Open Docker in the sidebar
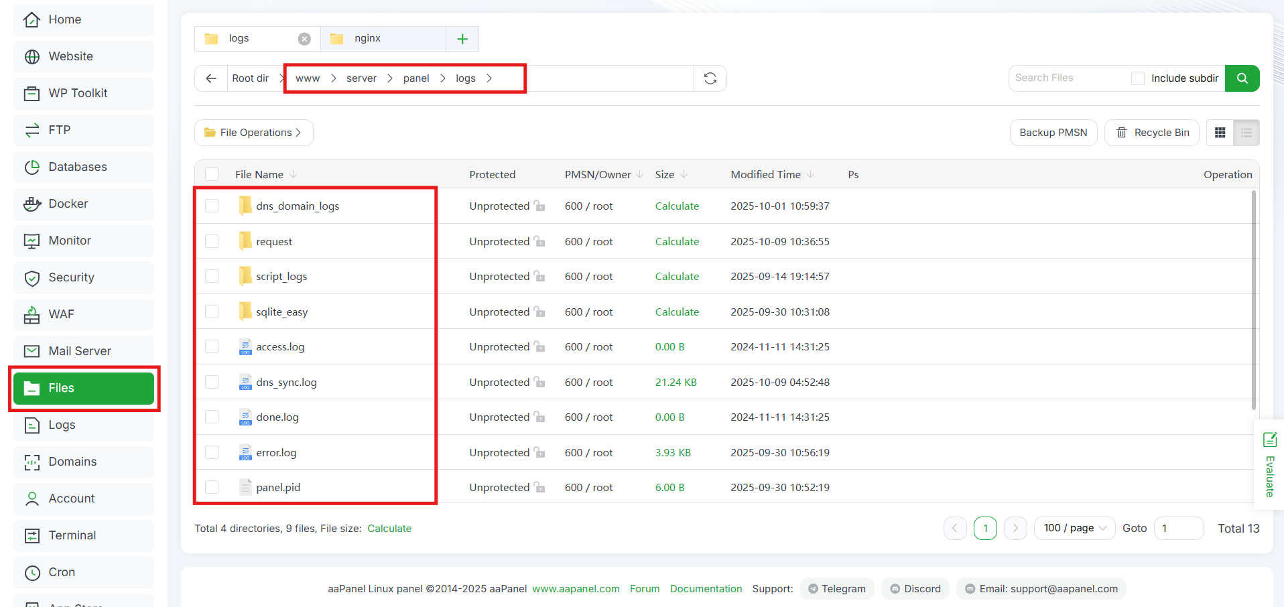 click(x=84, y=204)
